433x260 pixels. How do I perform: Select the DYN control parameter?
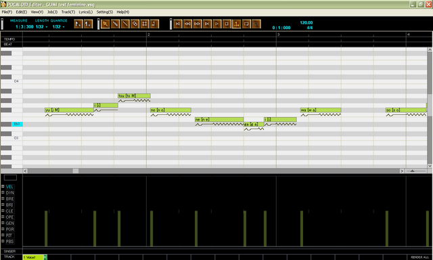[9, 193]
